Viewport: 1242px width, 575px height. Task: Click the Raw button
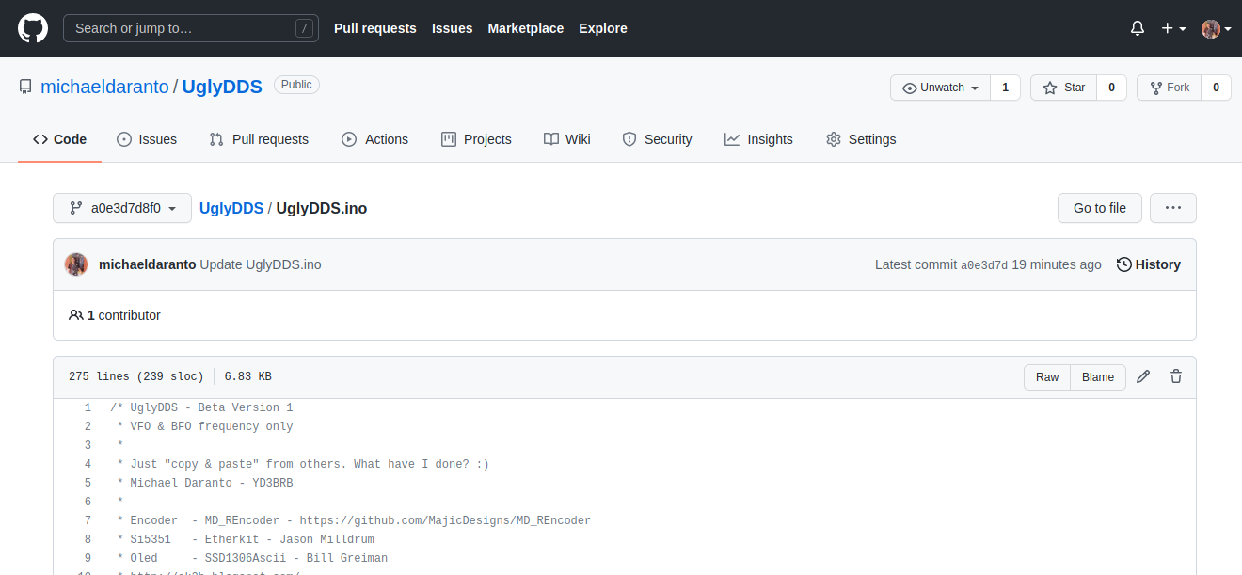pyautogui.click(x=1047, y=376)
